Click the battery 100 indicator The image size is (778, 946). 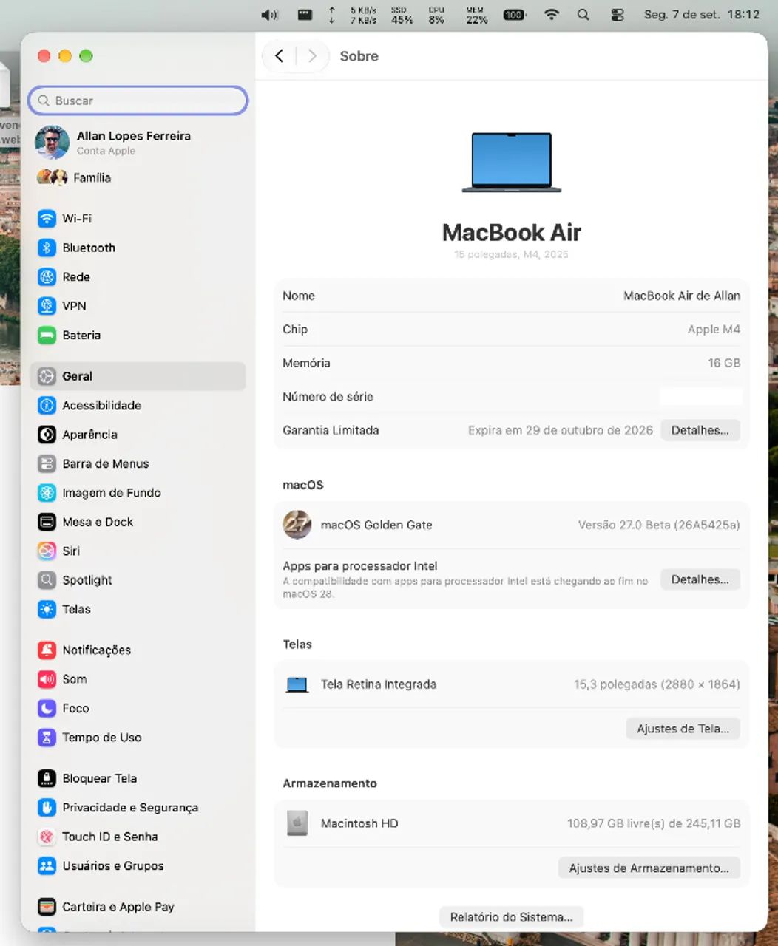point(514,15)
